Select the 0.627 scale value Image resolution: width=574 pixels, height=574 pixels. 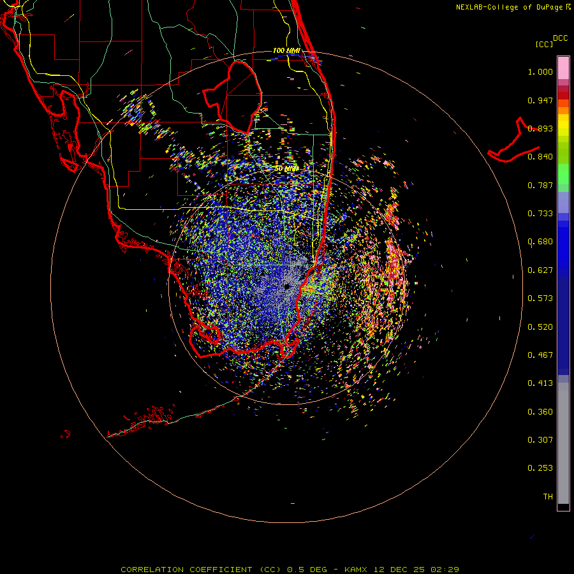coord(540,270)
